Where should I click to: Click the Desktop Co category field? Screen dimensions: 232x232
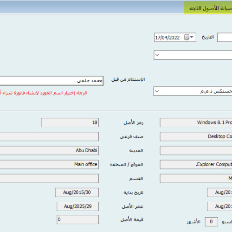(196, 136)
